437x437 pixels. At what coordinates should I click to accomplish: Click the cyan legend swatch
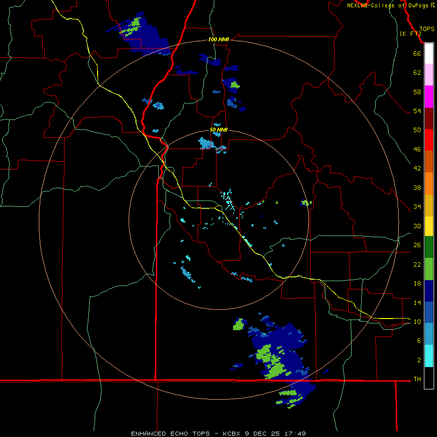[x=429, y=356]
